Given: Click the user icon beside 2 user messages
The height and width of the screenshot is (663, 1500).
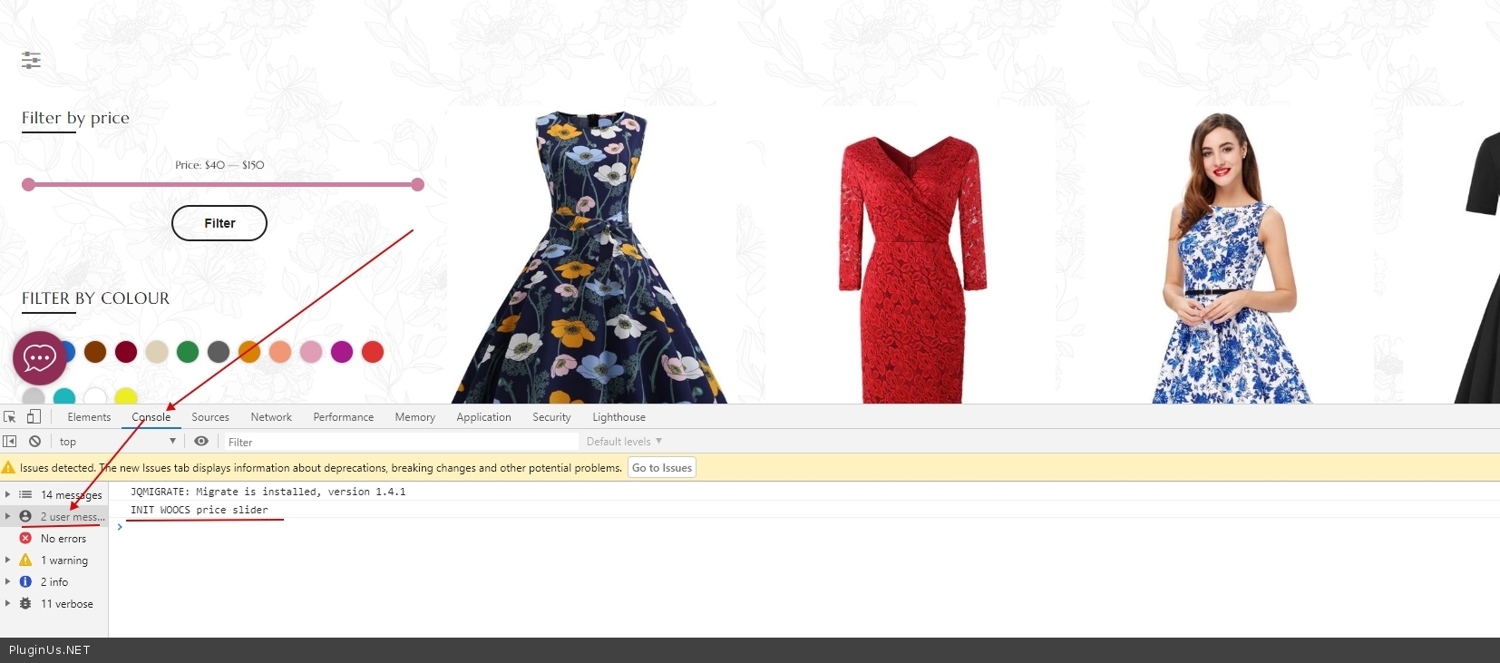Looking at the screenshot, I should [25, 517].
